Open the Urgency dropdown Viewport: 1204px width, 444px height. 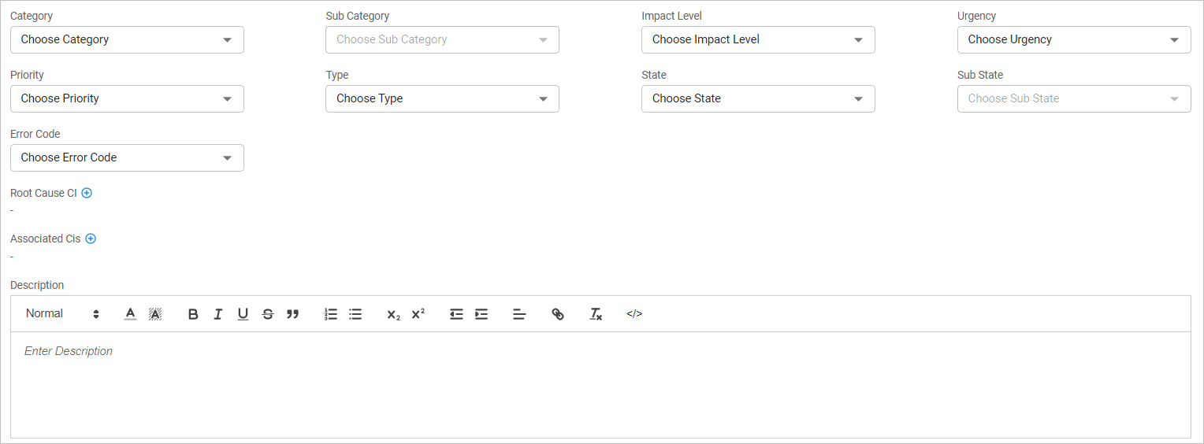[1073, 39]
